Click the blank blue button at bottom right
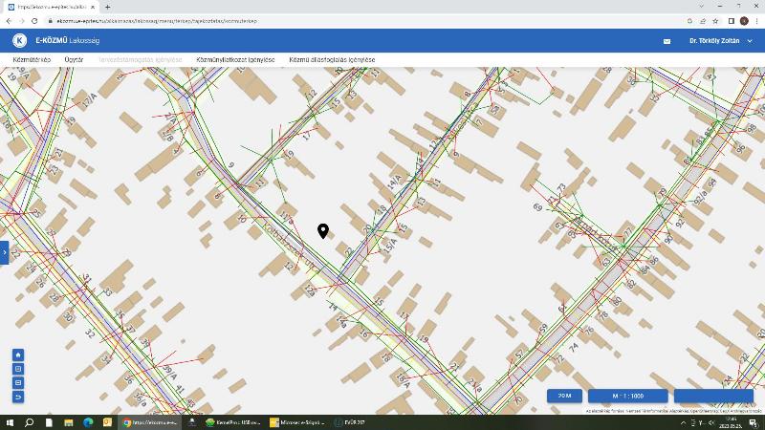The height and width of the screenshot is (430, 765). click(x=713, y=396)
